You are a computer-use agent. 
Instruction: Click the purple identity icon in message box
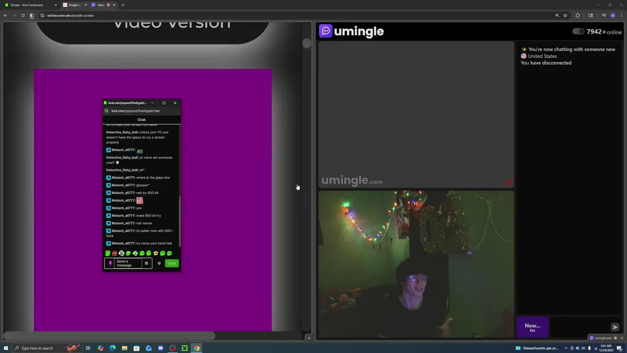pos(110,263)
